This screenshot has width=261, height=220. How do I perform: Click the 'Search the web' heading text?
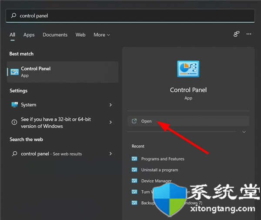26,139
